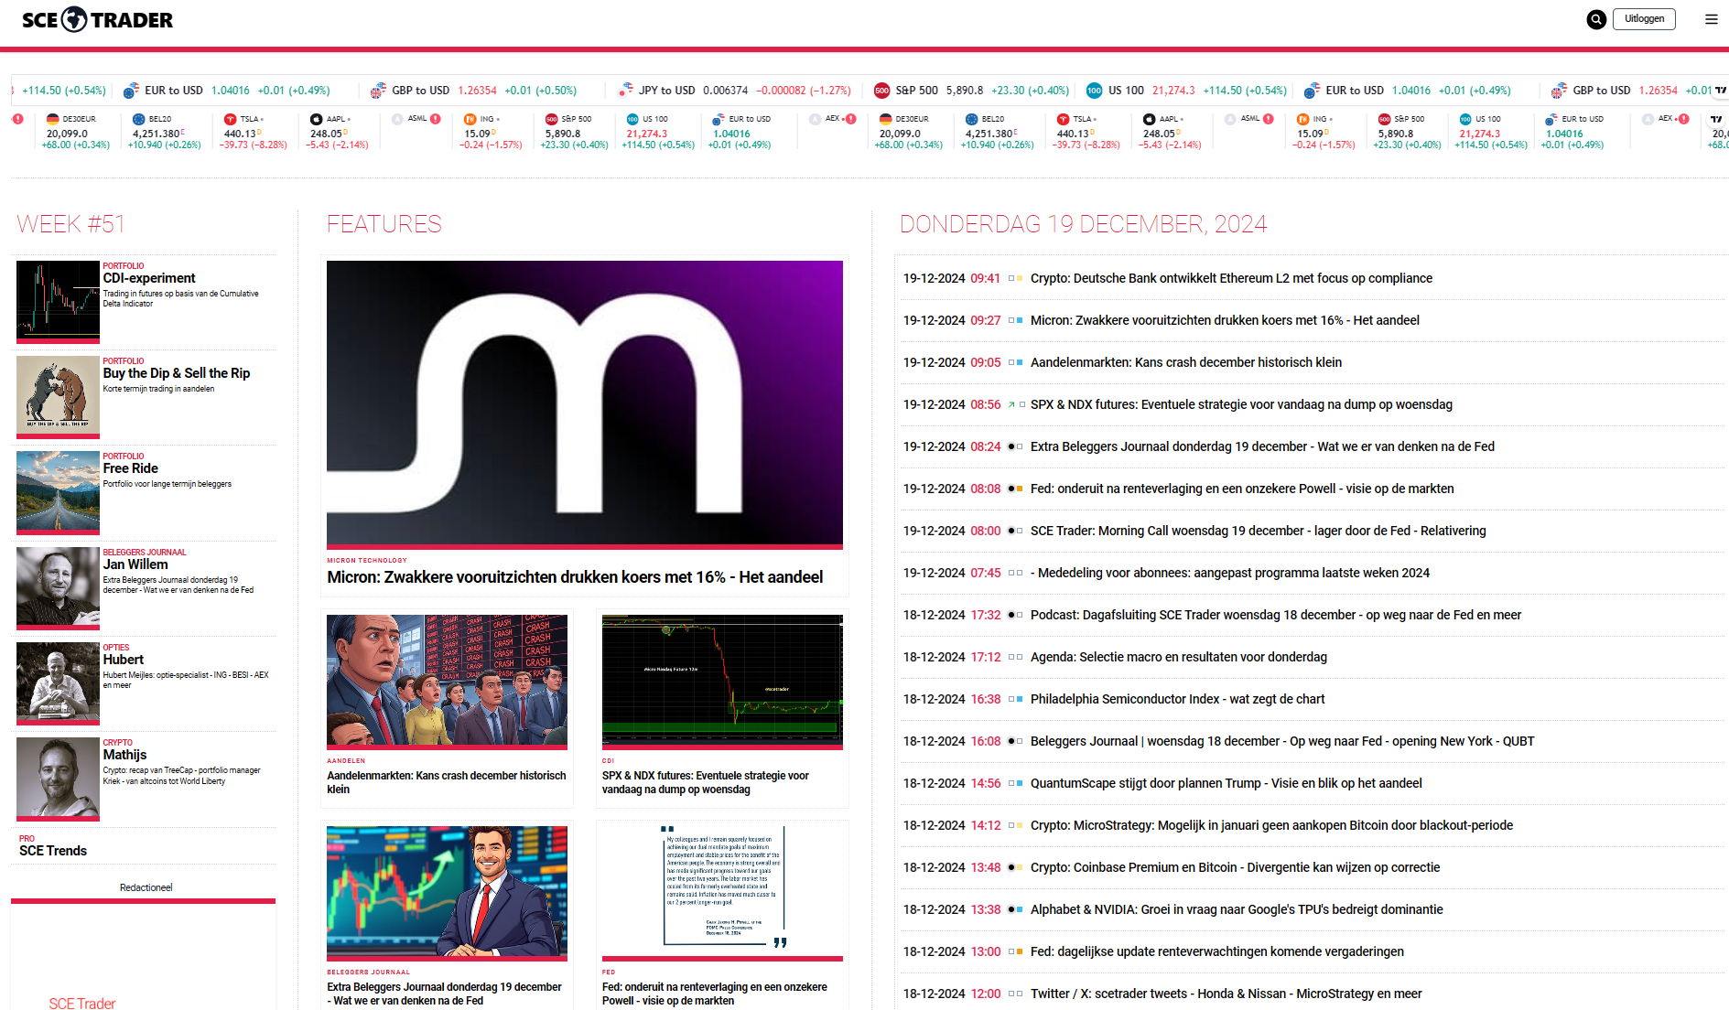Image resolution: width=1729 pixels, height=1010 pixels.
Task: Click the leftmost DE30EUR German flag icon
Action: point(52,119)
